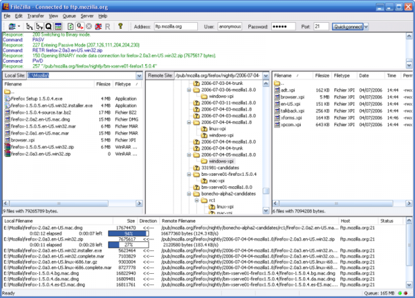Viewport: 415px width, 298px height.
Task: Click the FileZilla title bar logo icon
Action: tap(6, 7)
